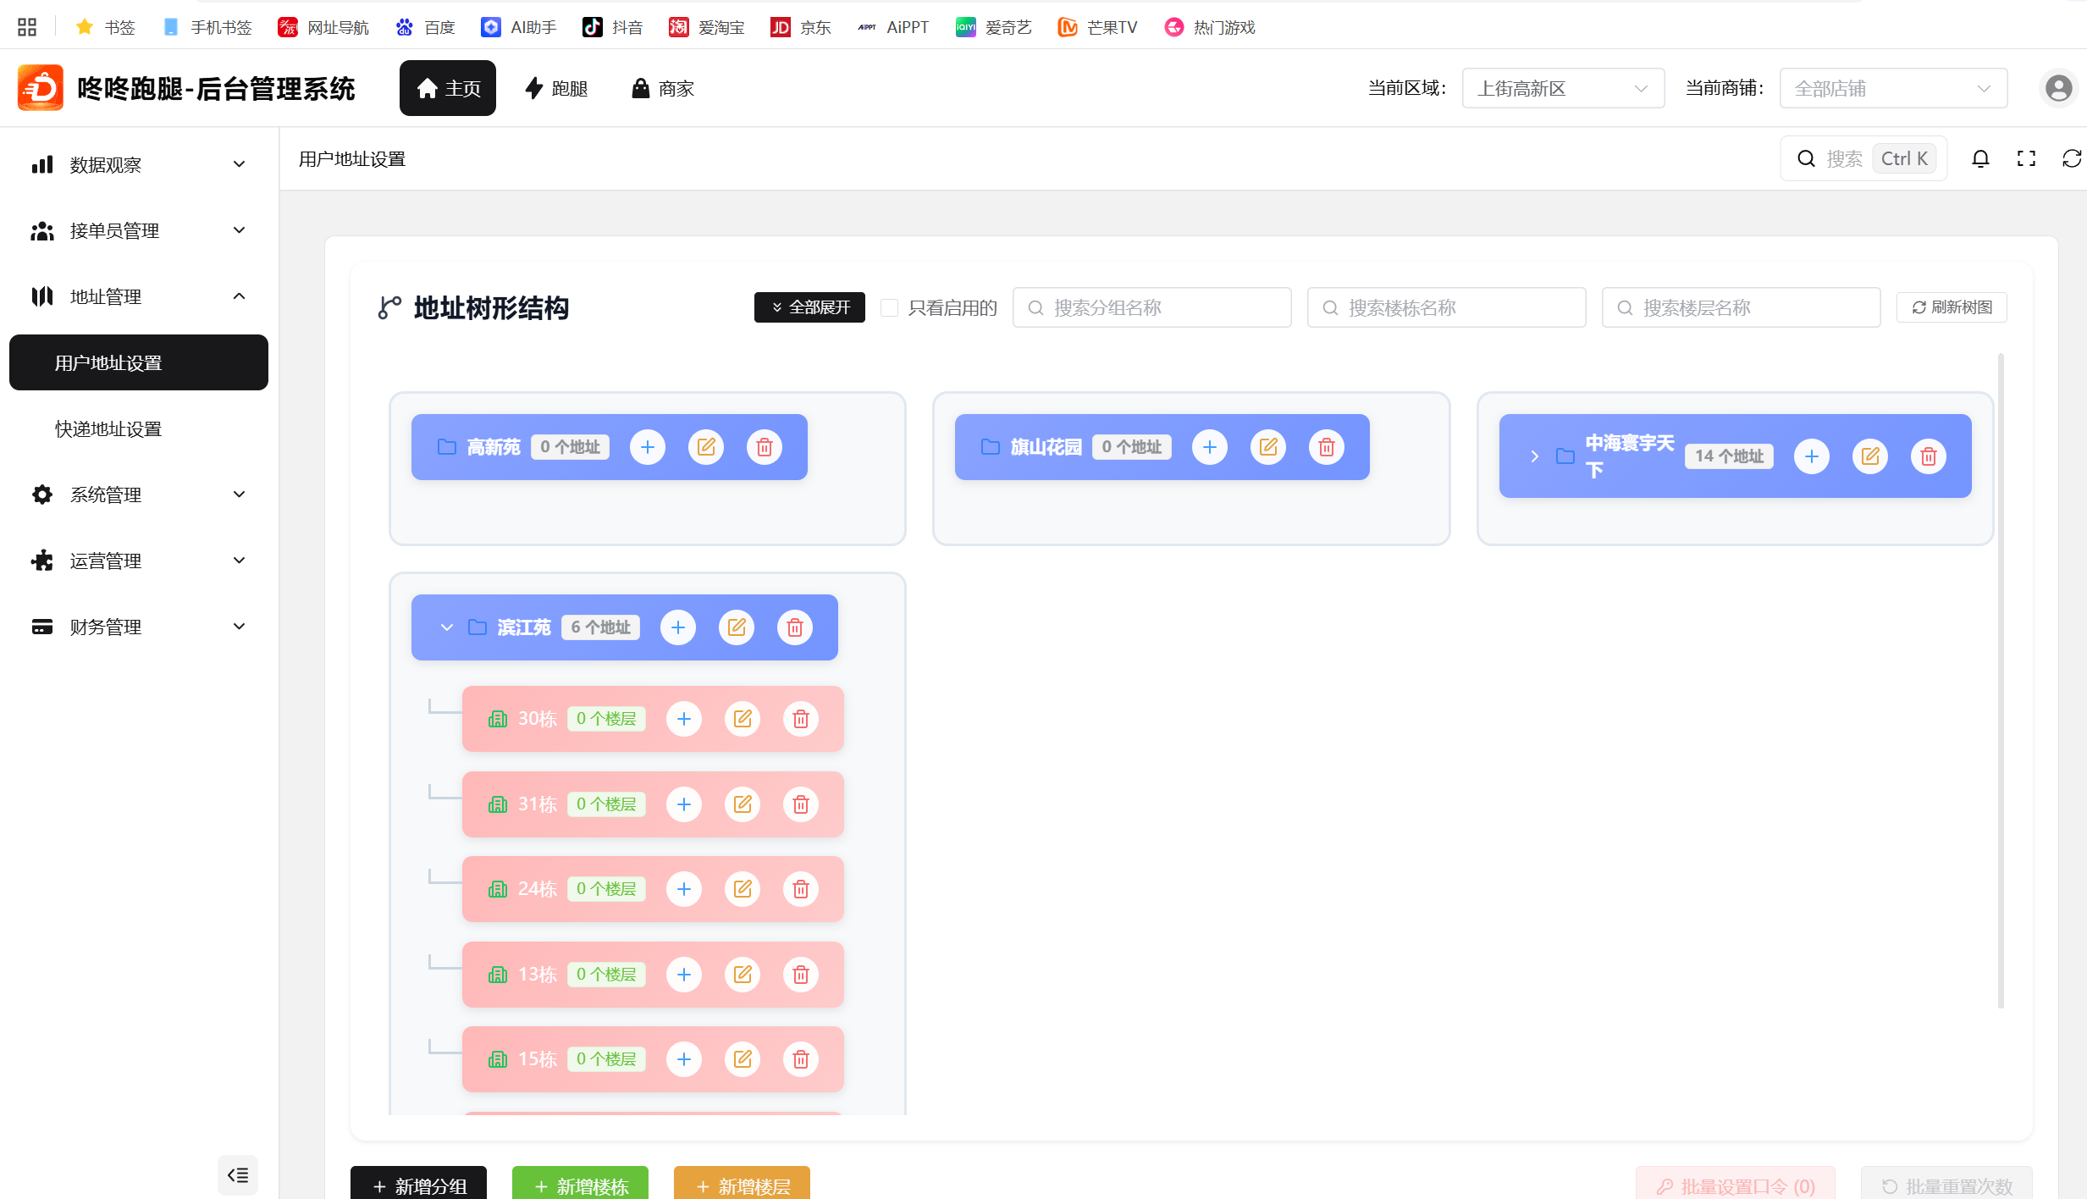Focus the 搜索分组名称 field
2087x1199 pixels.
tap(1152, 307)
